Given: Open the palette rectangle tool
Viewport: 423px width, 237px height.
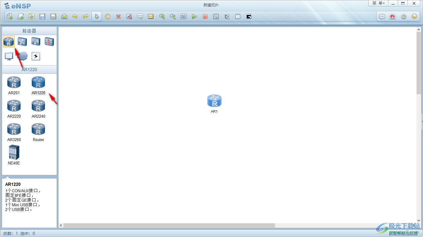Looking at the screenshot, I should pyautogui.click(x=151, y=17).
